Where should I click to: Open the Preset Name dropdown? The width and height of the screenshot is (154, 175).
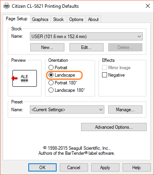click(x=67, y=110)
